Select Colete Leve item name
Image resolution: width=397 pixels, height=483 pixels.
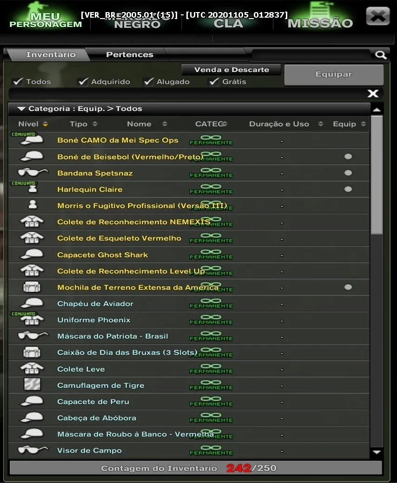[x=81, y=369]
